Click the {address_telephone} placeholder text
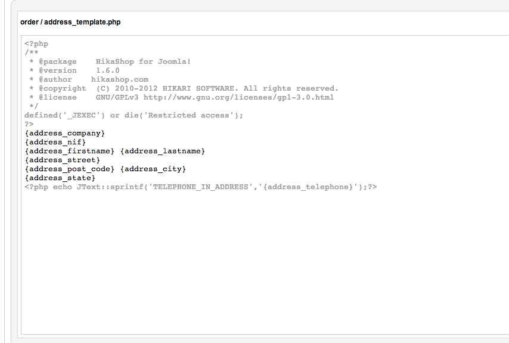The height and width of the screenshot is (343, 509). pos(308,187)
